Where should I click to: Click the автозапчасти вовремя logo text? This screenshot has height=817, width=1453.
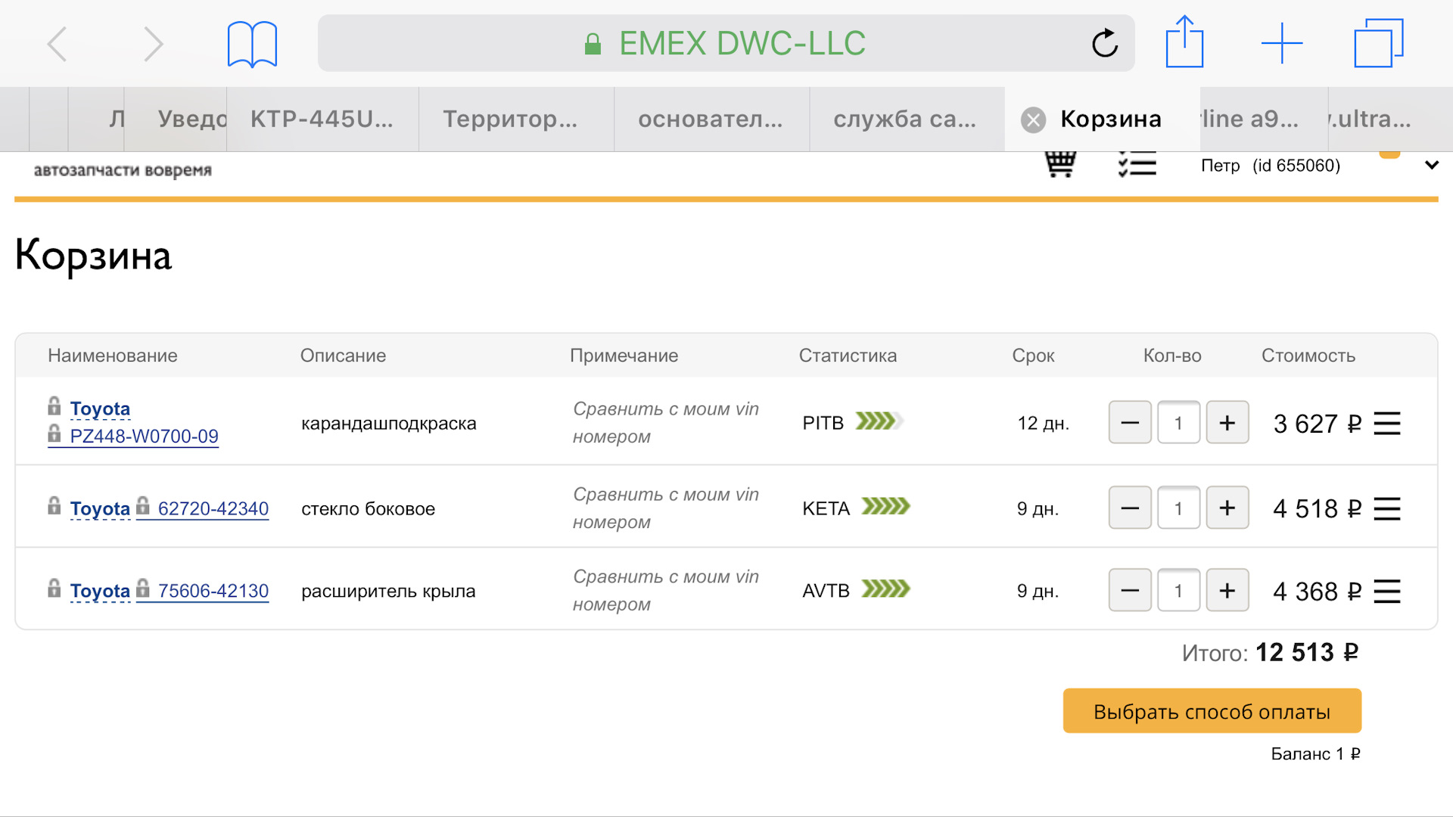123,170
